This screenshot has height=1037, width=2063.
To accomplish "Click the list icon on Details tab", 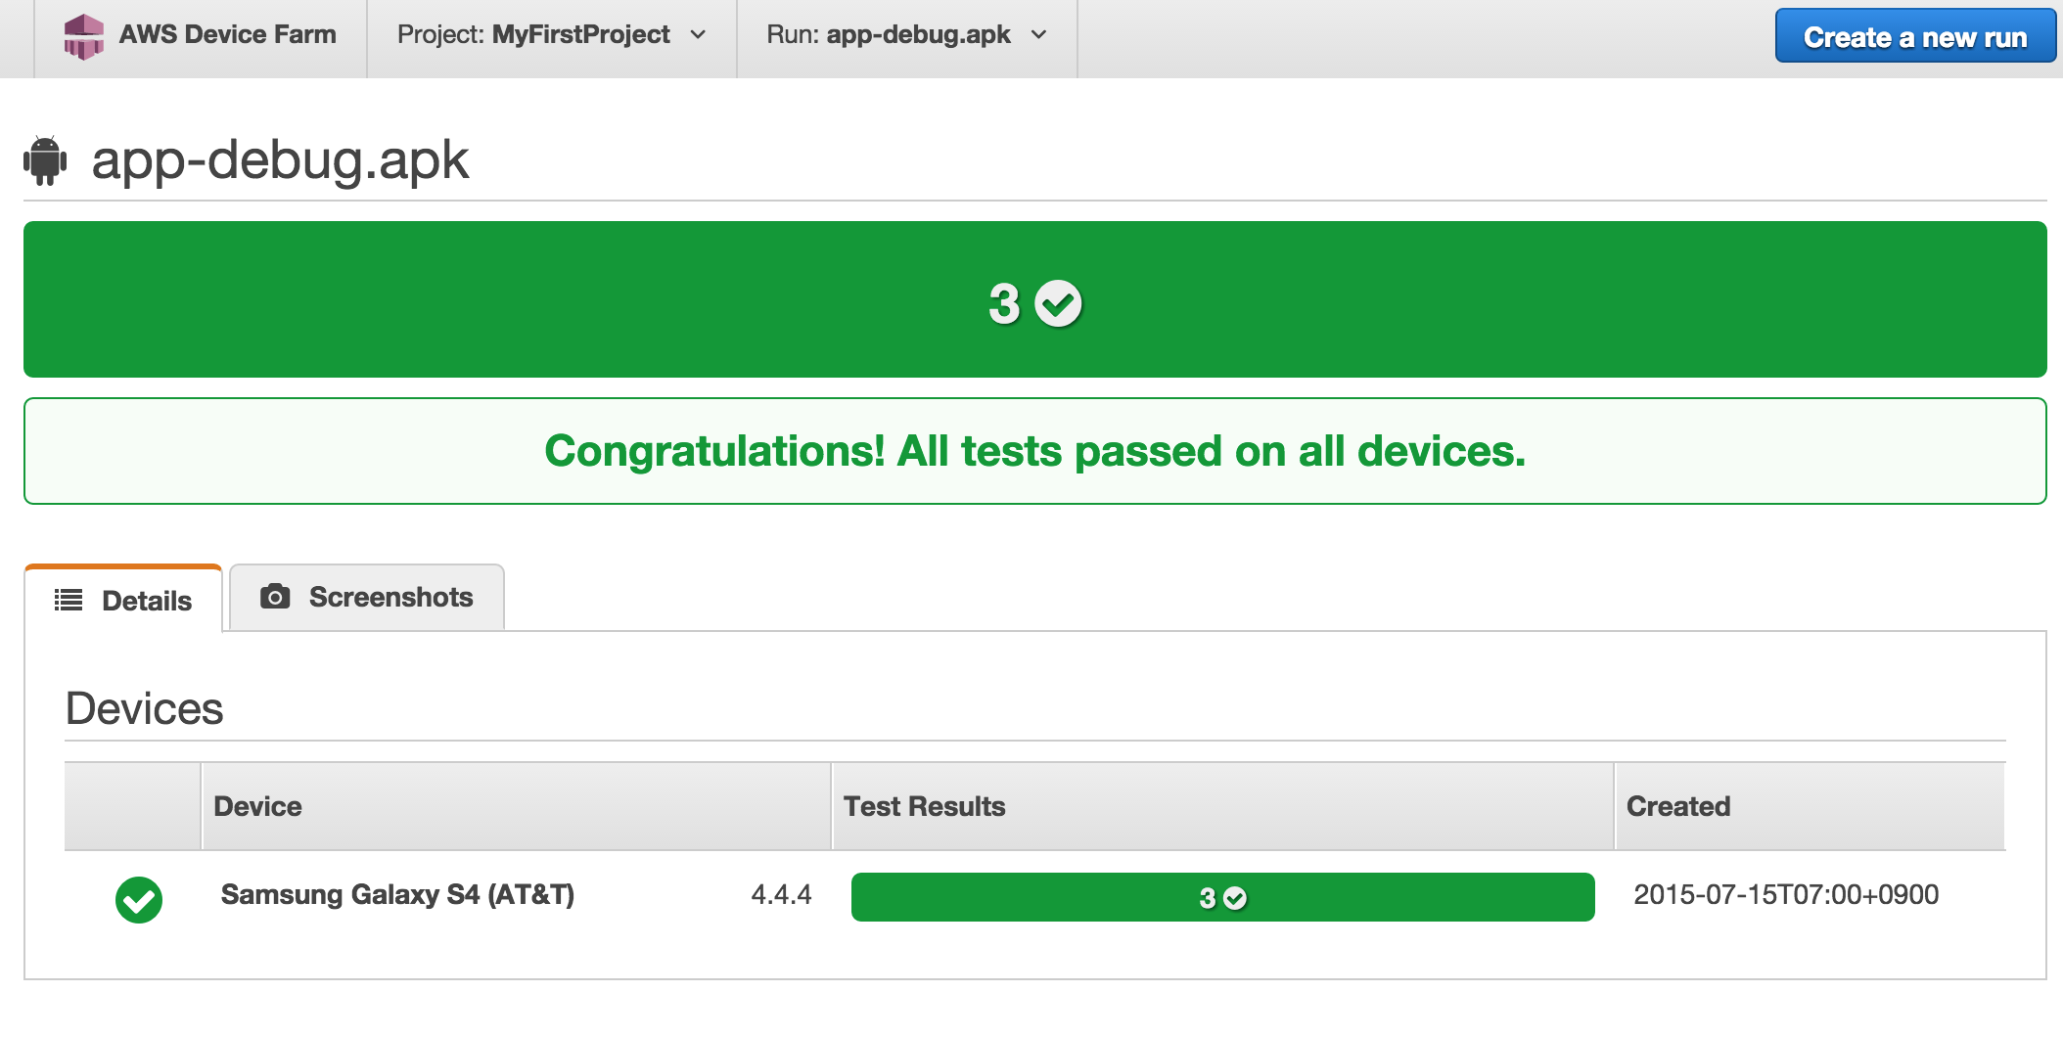I will click(x=69, y=600).
